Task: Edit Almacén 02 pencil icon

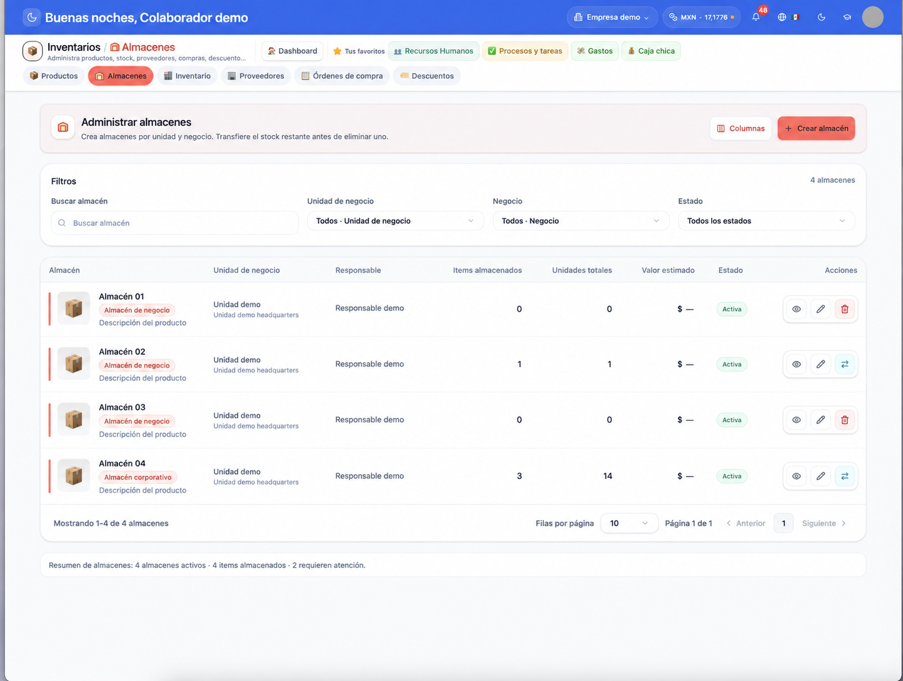Action: [820, 364]
